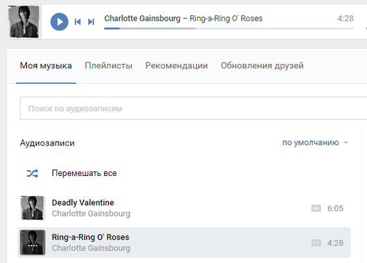
Task: Click album cover in top player
Action: click(24, 22)
